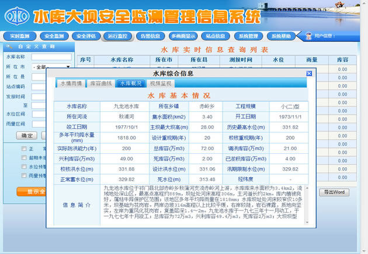This screenshot has width=368, height=254.
Task: Open the 告警信息 navigation item
Action: coord(151,36)
